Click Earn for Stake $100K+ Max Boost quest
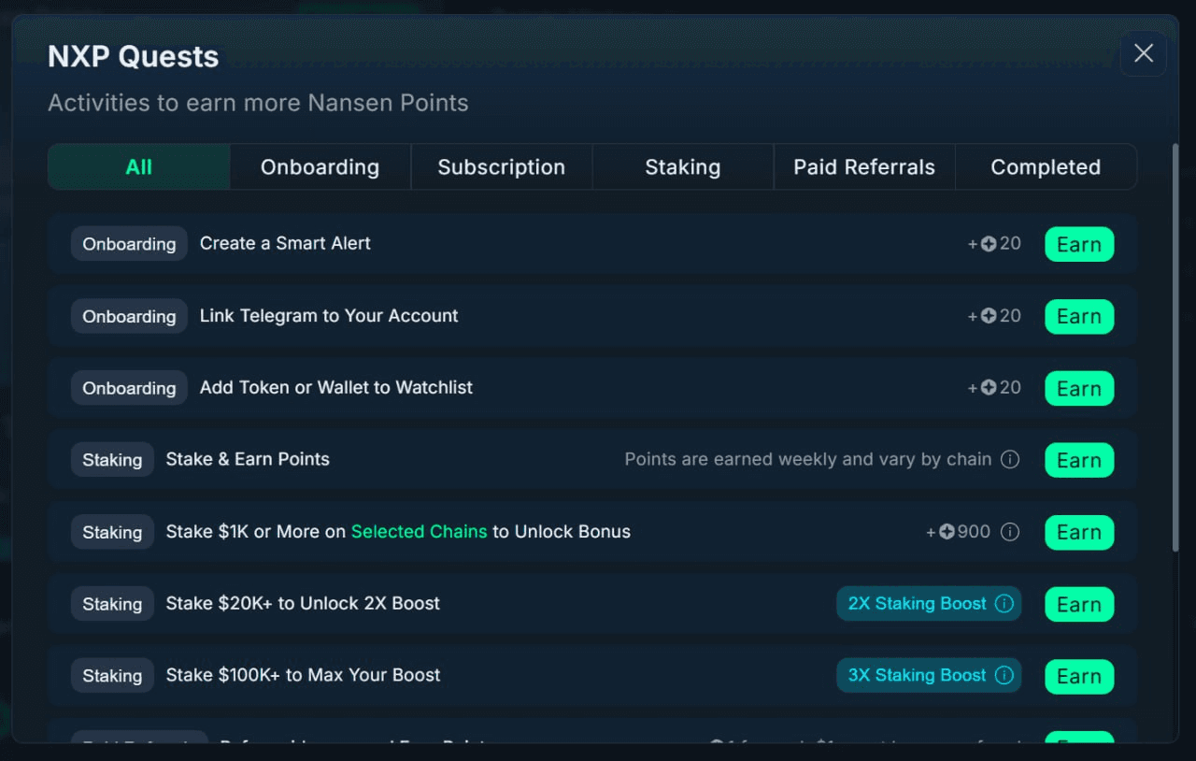1196x761 pixels. tap(1079, 676)
